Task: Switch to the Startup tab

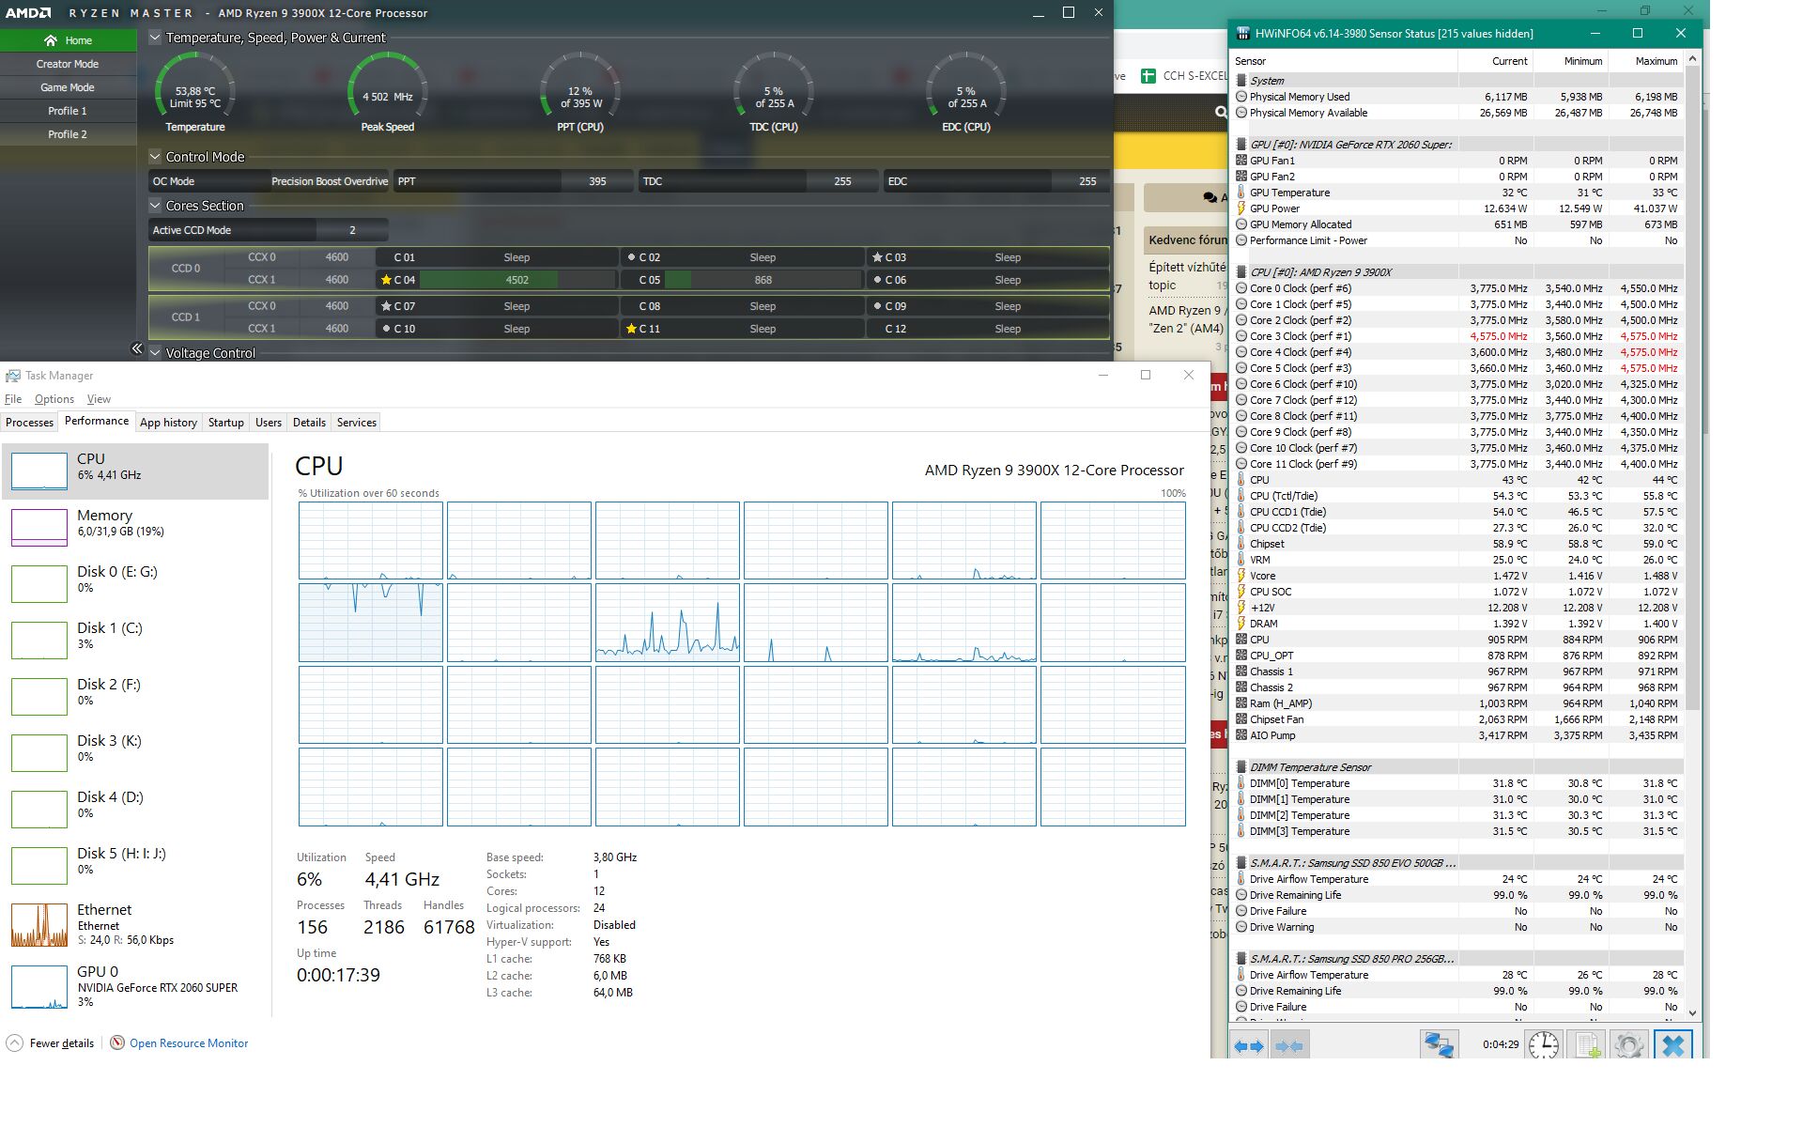Action: [225, 423]
